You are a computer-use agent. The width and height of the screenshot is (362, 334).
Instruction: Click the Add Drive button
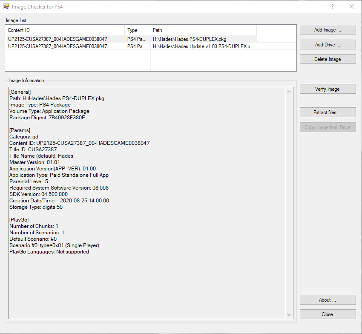coord(328,45)
